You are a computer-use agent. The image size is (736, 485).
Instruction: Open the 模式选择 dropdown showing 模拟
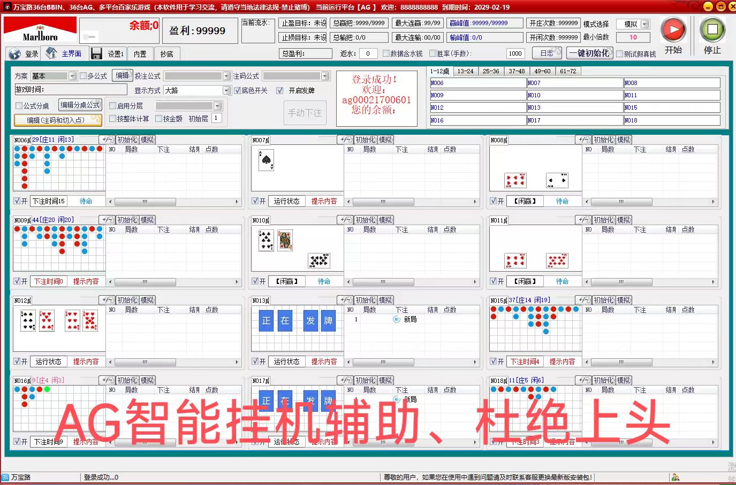[x=644, y=24]
